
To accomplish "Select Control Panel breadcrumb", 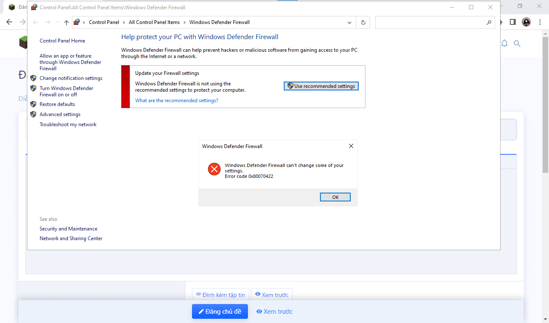I will 104,22.
